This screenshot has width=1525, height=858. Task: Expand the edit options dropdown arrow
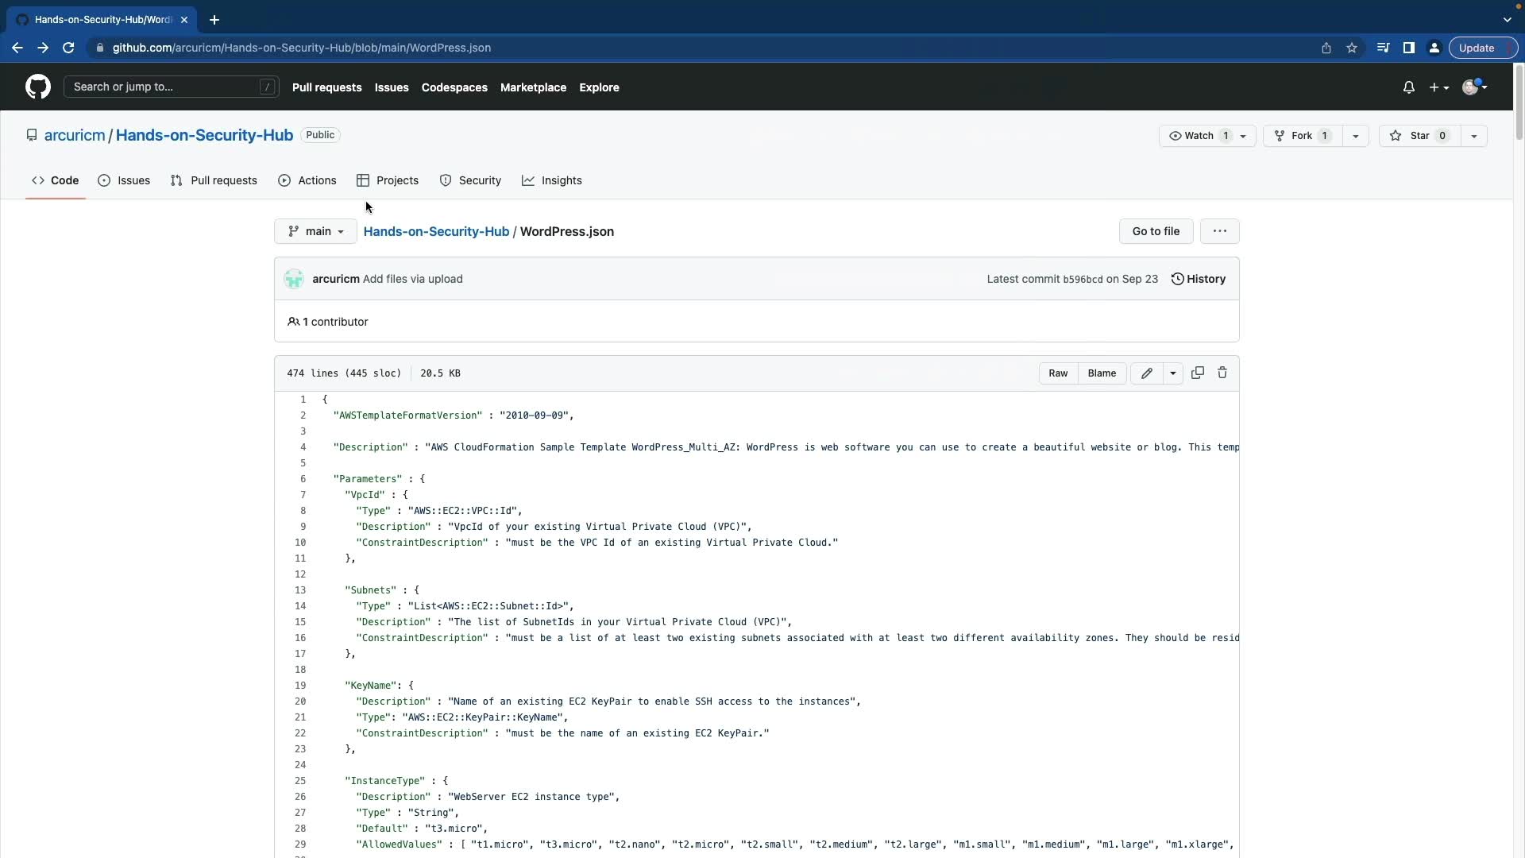pyautogui.click(x=1172, y=373)
